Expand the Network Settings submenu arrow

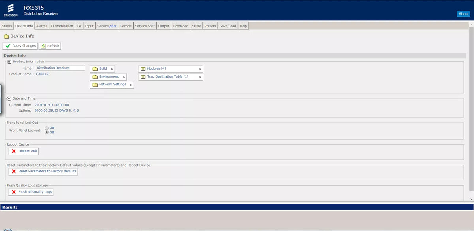(131, 85)
